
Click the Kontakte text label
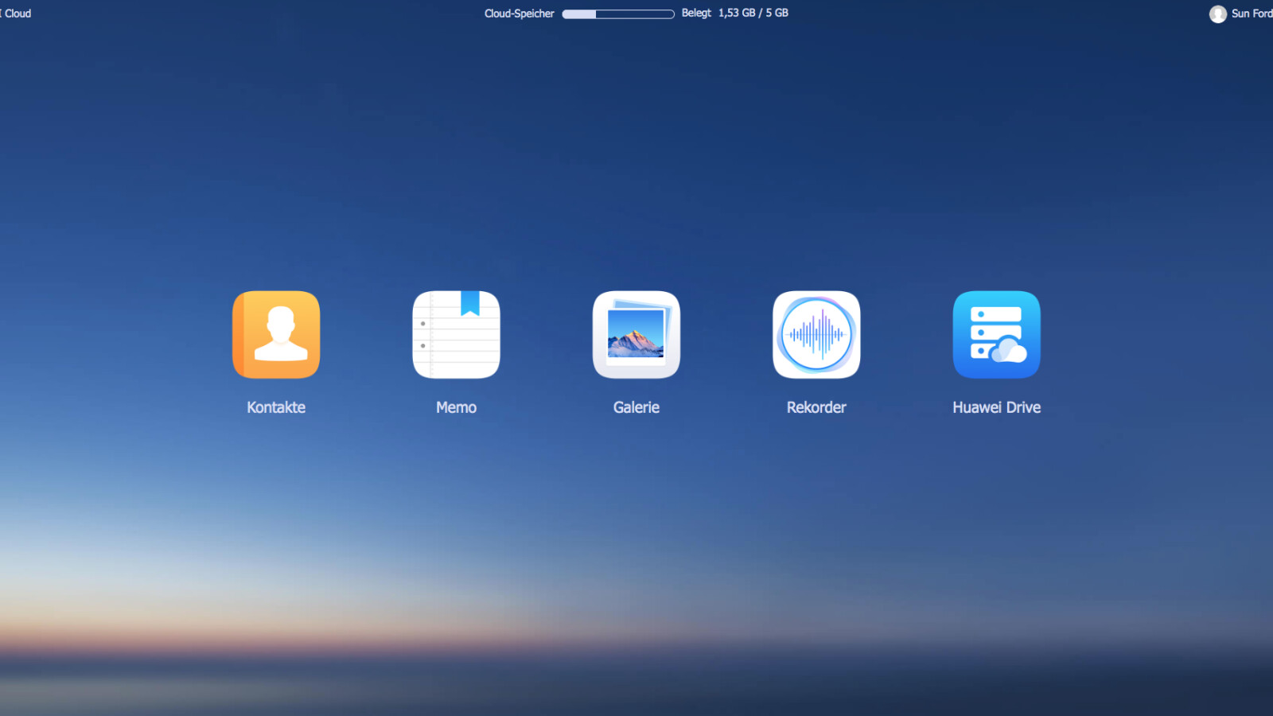pos(276,407)
